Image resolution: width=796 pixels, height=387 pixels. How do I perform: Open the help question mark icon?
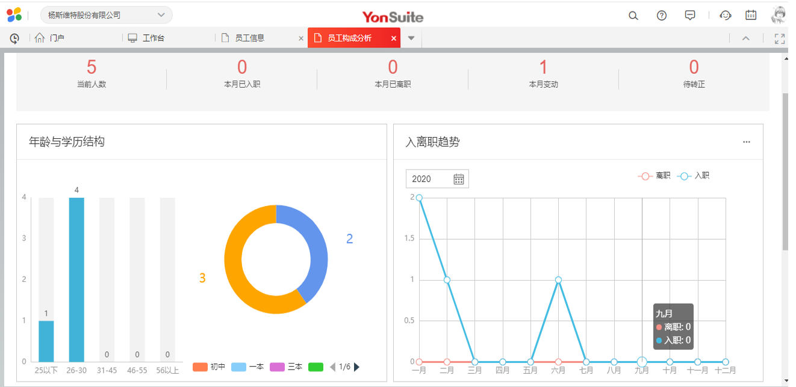click(x=662, y=16)
